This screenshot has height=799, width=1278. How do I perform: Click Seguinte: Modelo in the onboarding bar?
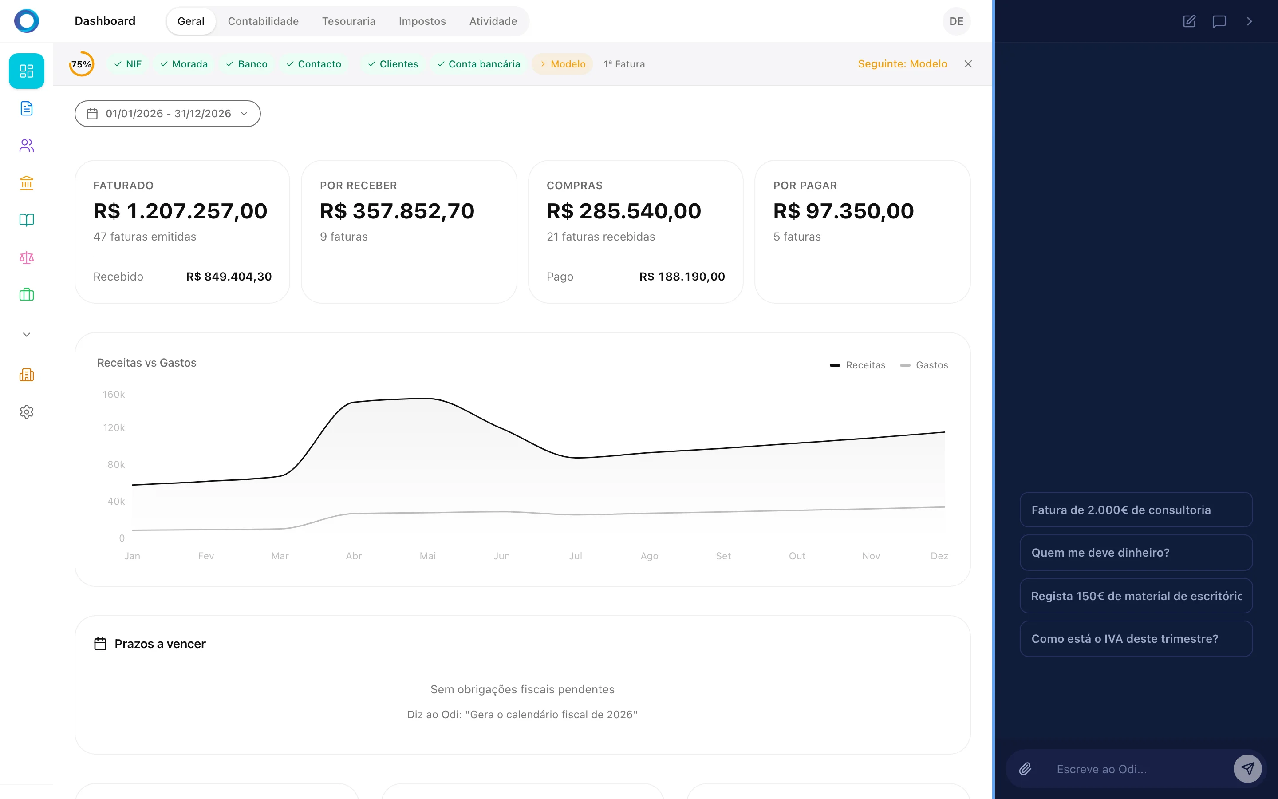pyautogui.click(x=903, y=63)
